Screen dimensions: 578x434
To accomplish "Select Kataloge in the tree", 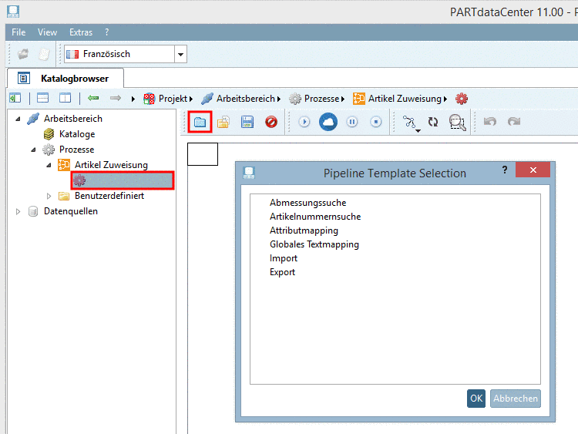I will (x=77, y=134).
